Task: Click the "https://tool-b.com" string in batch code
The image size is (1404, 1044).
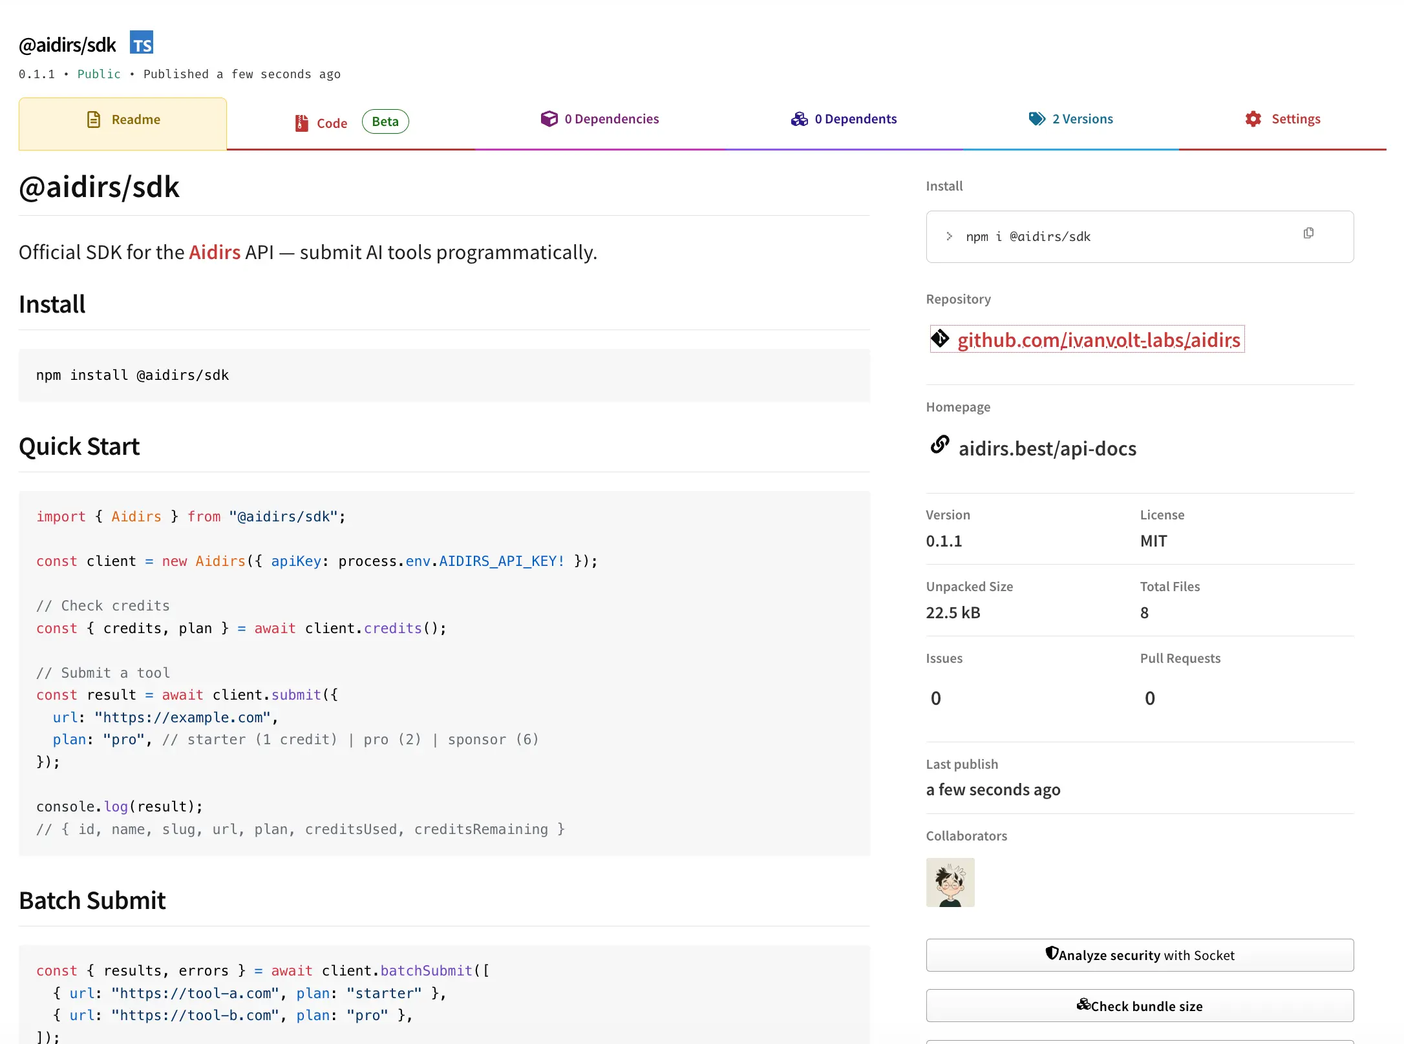Action: click(x=195, y=1016)
